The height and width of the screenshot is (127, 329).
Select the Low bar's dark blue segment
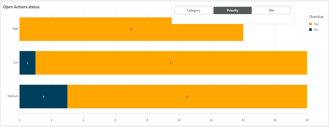coord(27,63)
